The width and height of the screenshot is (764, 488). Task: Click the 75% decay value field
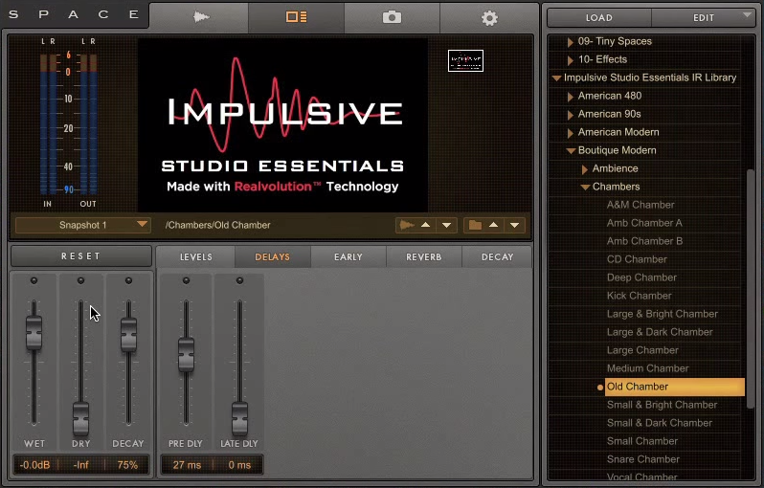point(127,465)
